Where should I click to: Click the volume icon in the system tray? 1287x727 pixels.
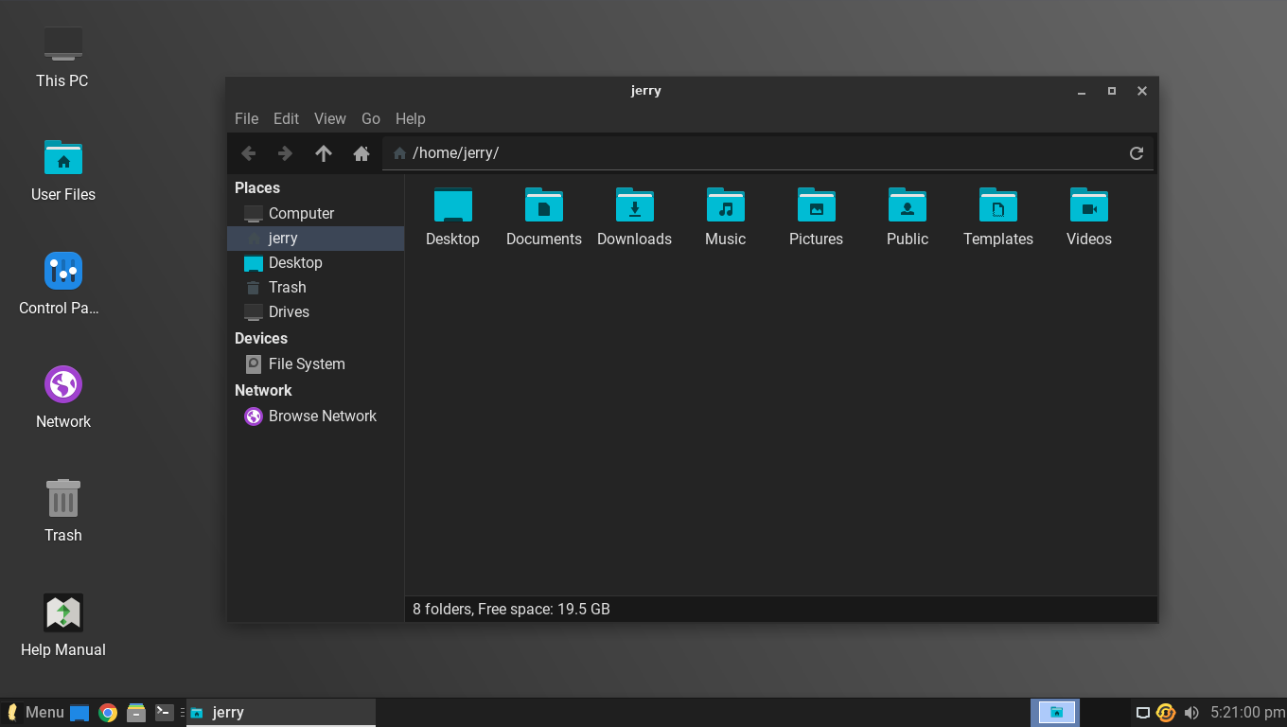(x=1190, y=712)
